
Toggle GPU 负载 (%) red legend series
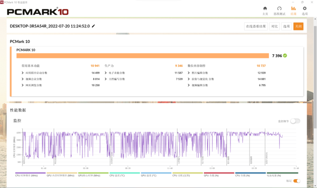click(x=219, y=174)
